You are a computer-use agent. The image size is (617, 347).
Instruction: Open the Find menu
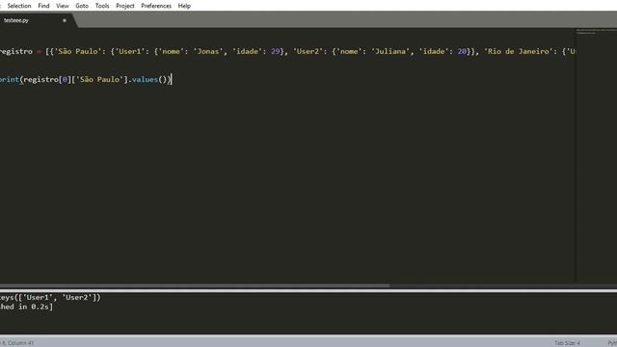point(43,6)
